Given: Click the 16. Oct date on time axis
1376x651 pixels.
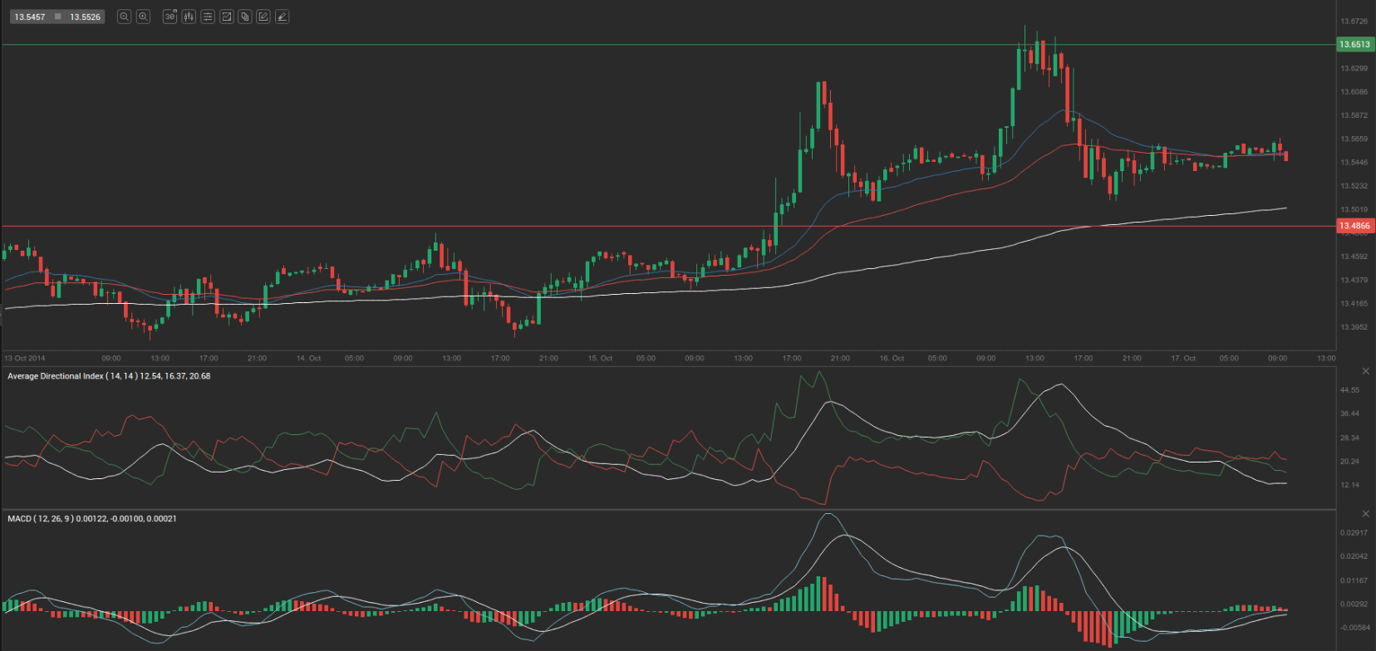Looking at the screenshot, I should pyautogui.click(x=892, y=359).
